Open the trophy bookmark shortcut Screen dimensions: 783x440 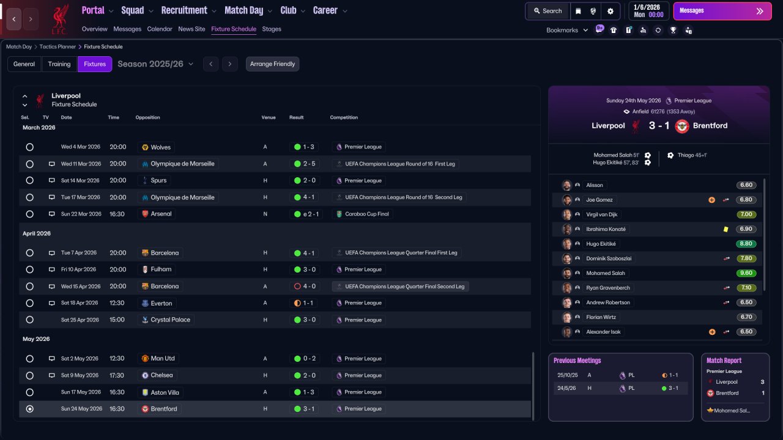click(x=673, y=30)
